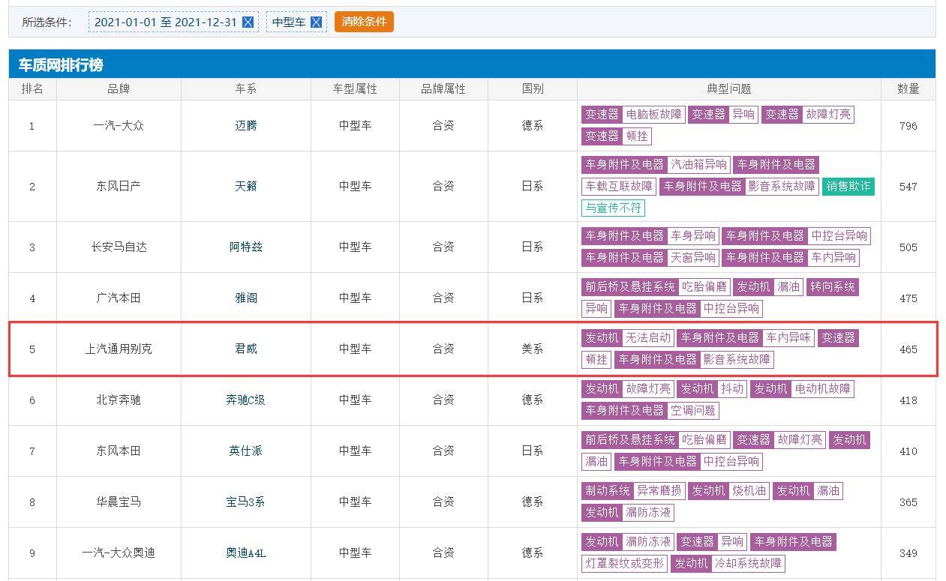Remove the 中型车 filter tag

click(x=316, y=22)
